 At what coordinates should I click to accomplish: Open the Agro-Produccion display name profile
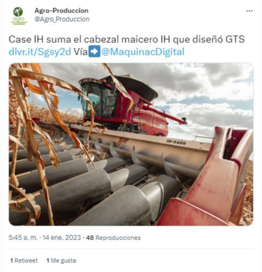pyautogui.click(x=61, y=10)
